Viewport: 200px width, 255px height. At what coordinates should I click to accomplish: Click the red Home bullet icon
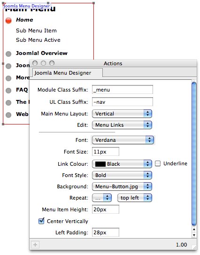pos(8,21)
